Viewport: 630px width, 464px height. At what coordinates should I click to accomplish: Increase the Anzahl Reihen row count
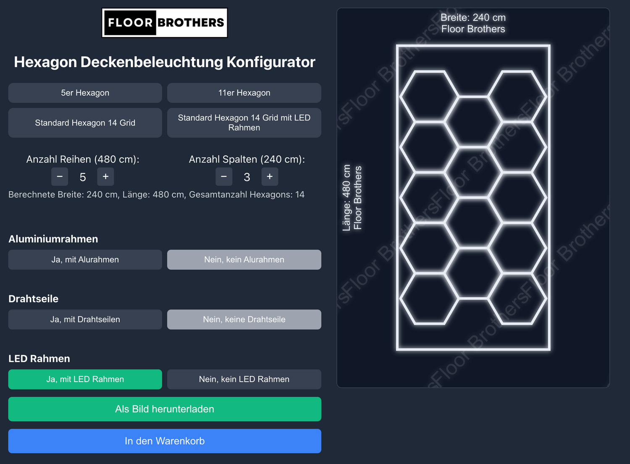pyautogui.click(x=105, y=177)
